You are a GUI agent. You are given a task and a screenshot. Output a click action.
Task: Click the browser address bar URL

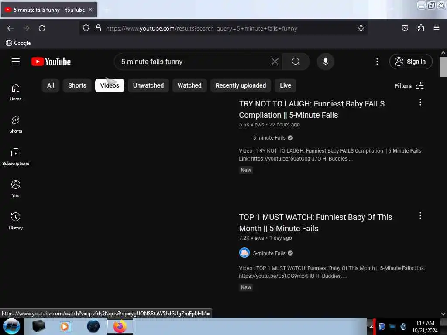201,28
